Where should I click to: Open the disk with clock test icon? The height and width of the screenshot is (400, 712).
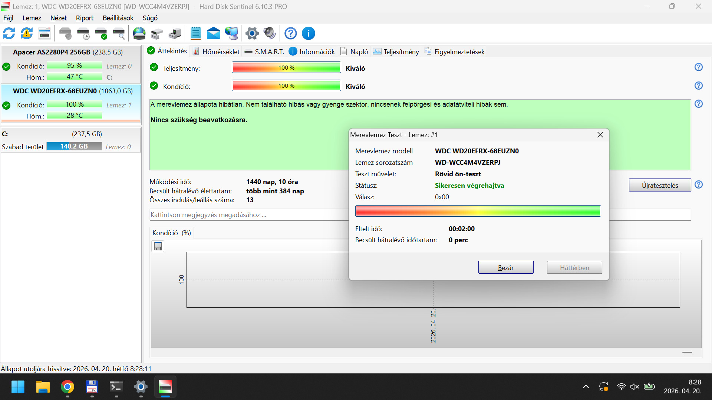coord(83,33)
